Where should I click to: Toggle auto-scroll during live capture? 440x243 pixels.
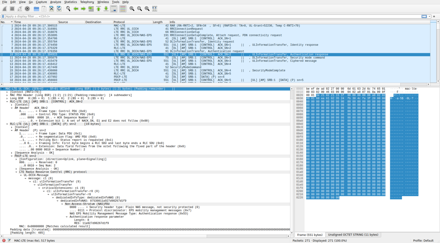click(x=113, y=9)
